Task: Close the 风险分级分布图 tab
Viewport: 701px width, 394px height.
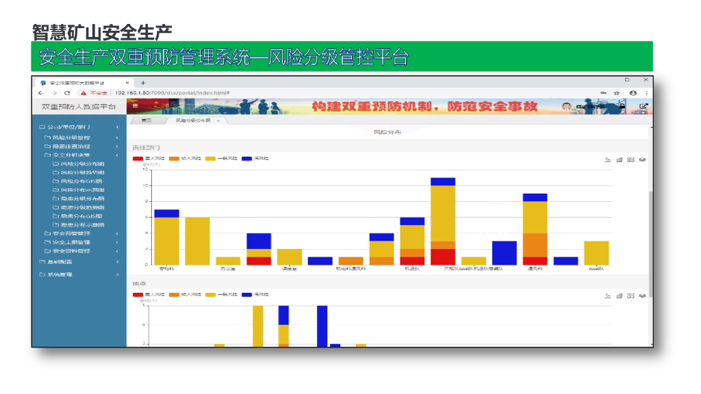Action: [x=218, y=120]
